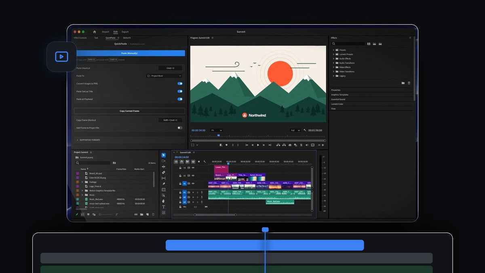Solo the A2 audio track

click(198, 197)
